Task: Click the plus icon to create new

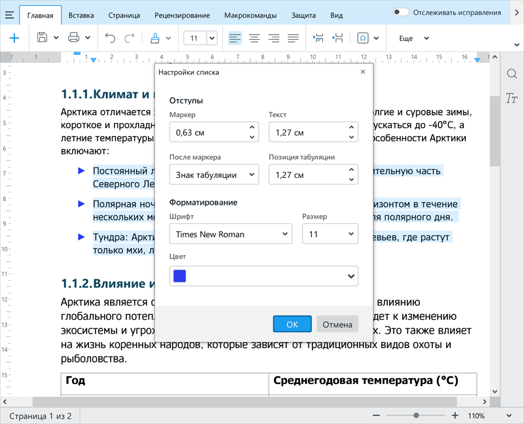Action: click(14, 38)
